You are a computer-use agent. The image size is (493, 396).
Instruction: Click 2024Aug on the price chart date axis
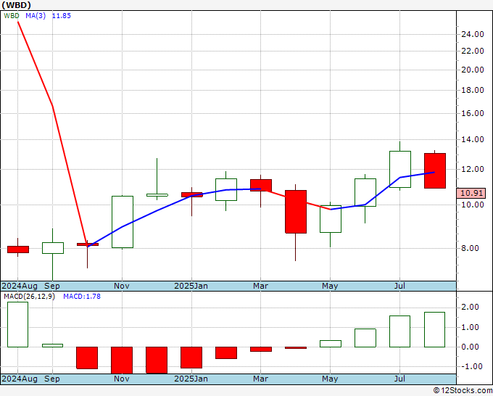[20, 286]
